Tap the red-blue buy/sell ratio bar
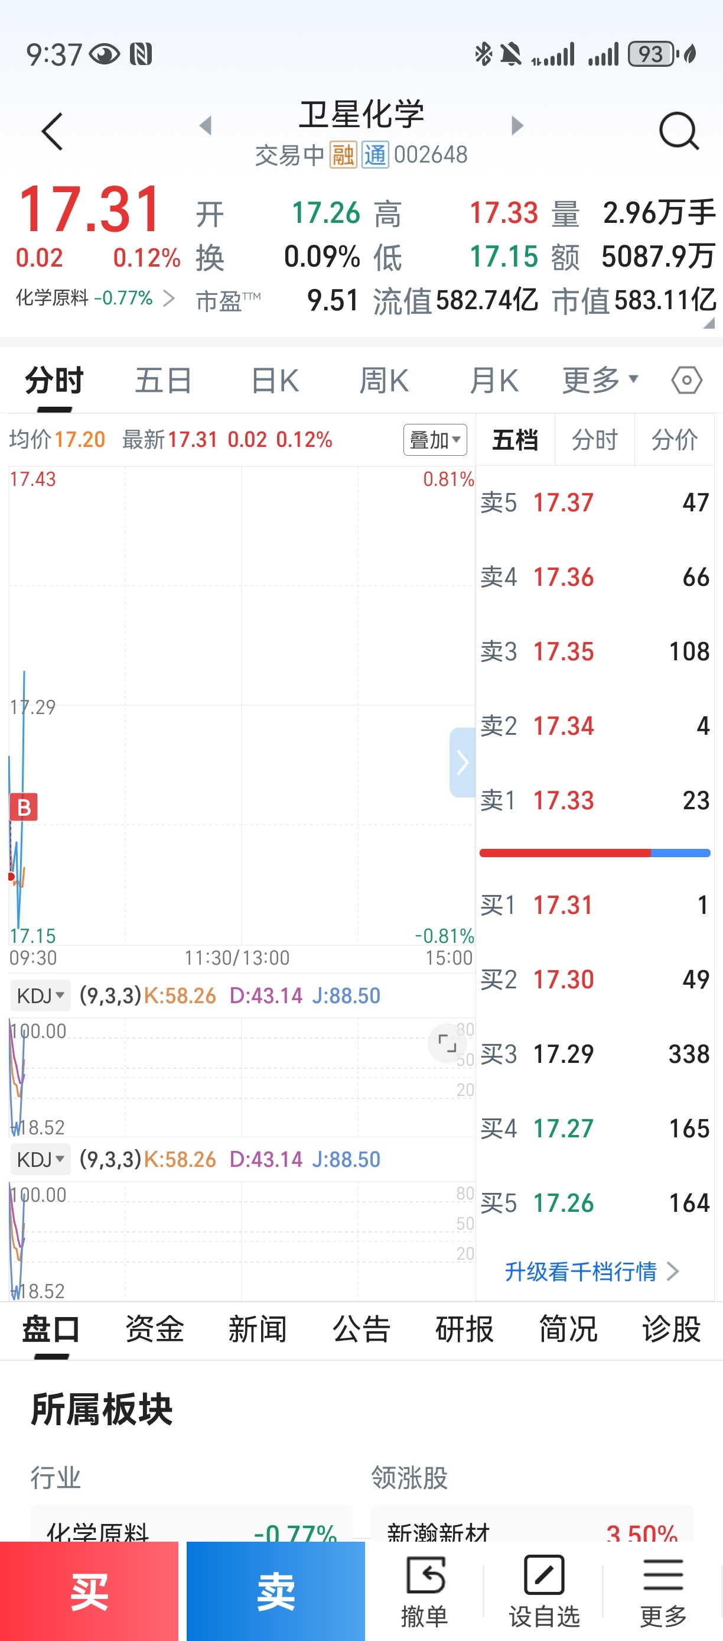This screenshot has height=1641, width=723. point(594,853)
